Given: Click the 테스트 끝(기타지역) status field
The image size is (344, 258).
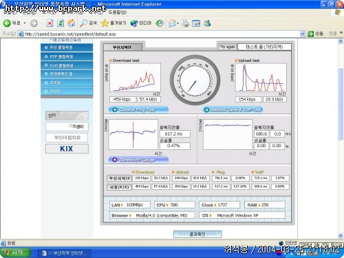Looking at the screenshot, I should tap(264, 47).
